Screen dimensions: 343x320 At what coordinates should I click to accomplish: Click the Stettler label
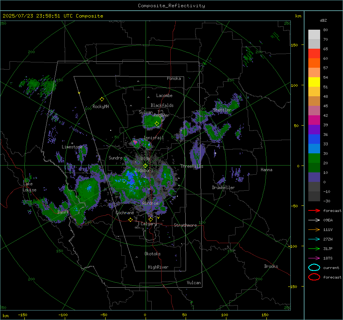coord(222,110)
